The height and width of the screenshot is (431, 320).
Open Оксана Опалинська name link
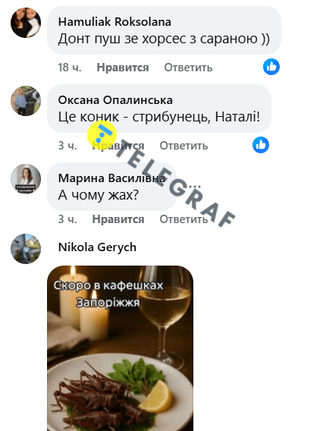pos(115,100)
